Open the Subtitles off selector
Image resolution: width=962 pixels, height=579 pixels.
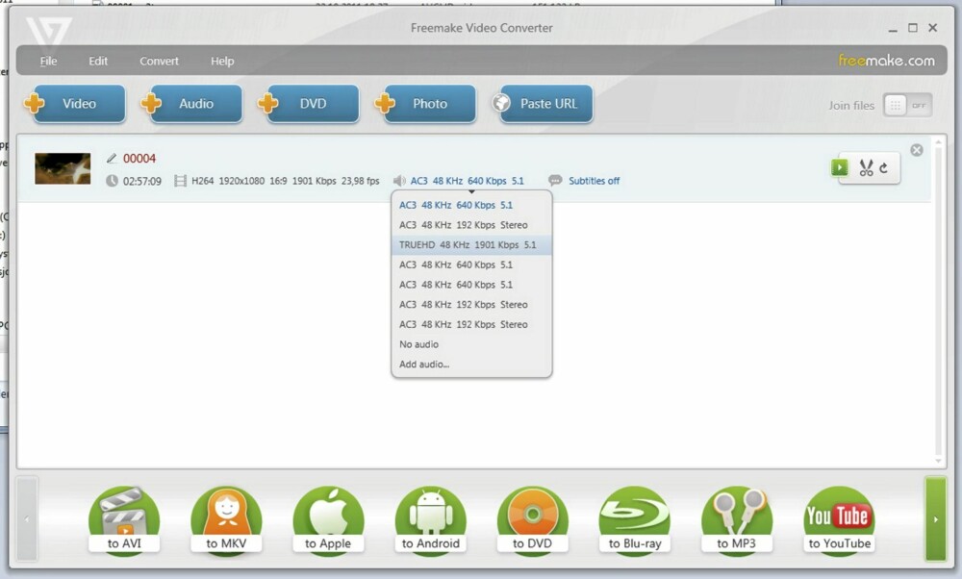coord(594,181)
